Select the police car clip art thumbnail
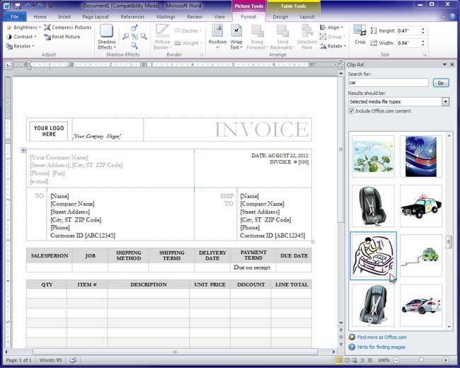460x368 pixels. [x=421, y=206]
